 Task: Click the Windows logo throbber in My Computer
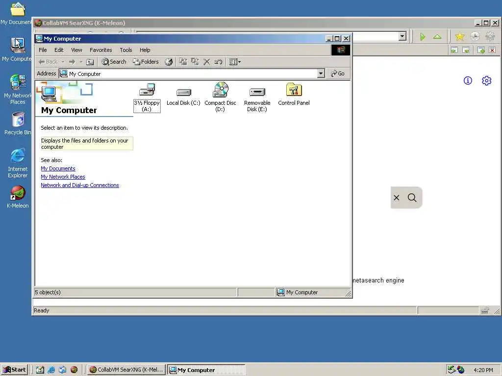pos(341,50)
